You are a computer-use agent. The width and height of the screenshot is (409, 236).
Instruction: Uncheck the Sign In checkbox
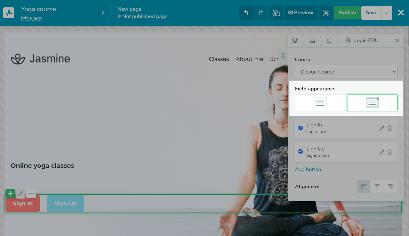tap(300, 128)
